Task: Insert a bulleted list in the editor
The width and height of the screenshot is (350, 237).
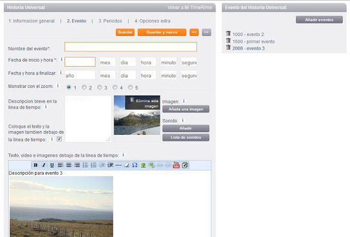Action: pos(86,165)
